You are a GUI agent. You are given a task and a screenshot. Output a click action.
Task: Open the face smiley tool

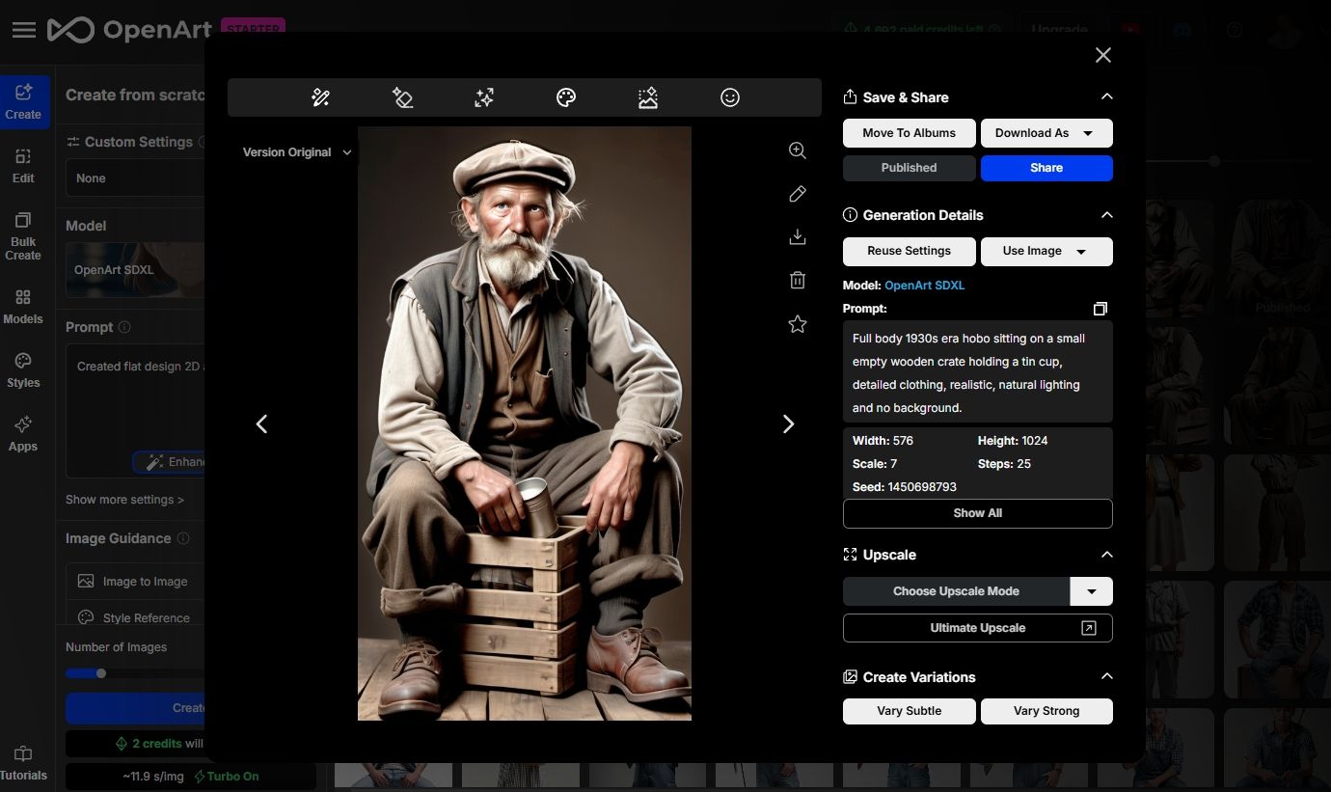[730, 97]
